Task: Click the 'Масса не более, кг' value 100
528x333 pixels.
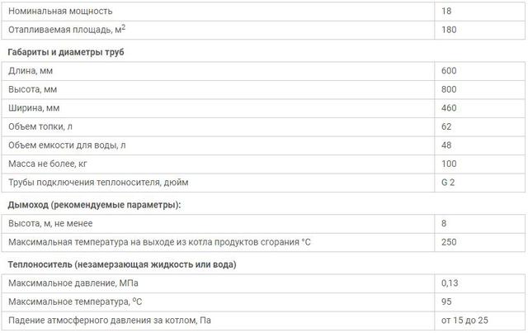Action: (449, 164)
